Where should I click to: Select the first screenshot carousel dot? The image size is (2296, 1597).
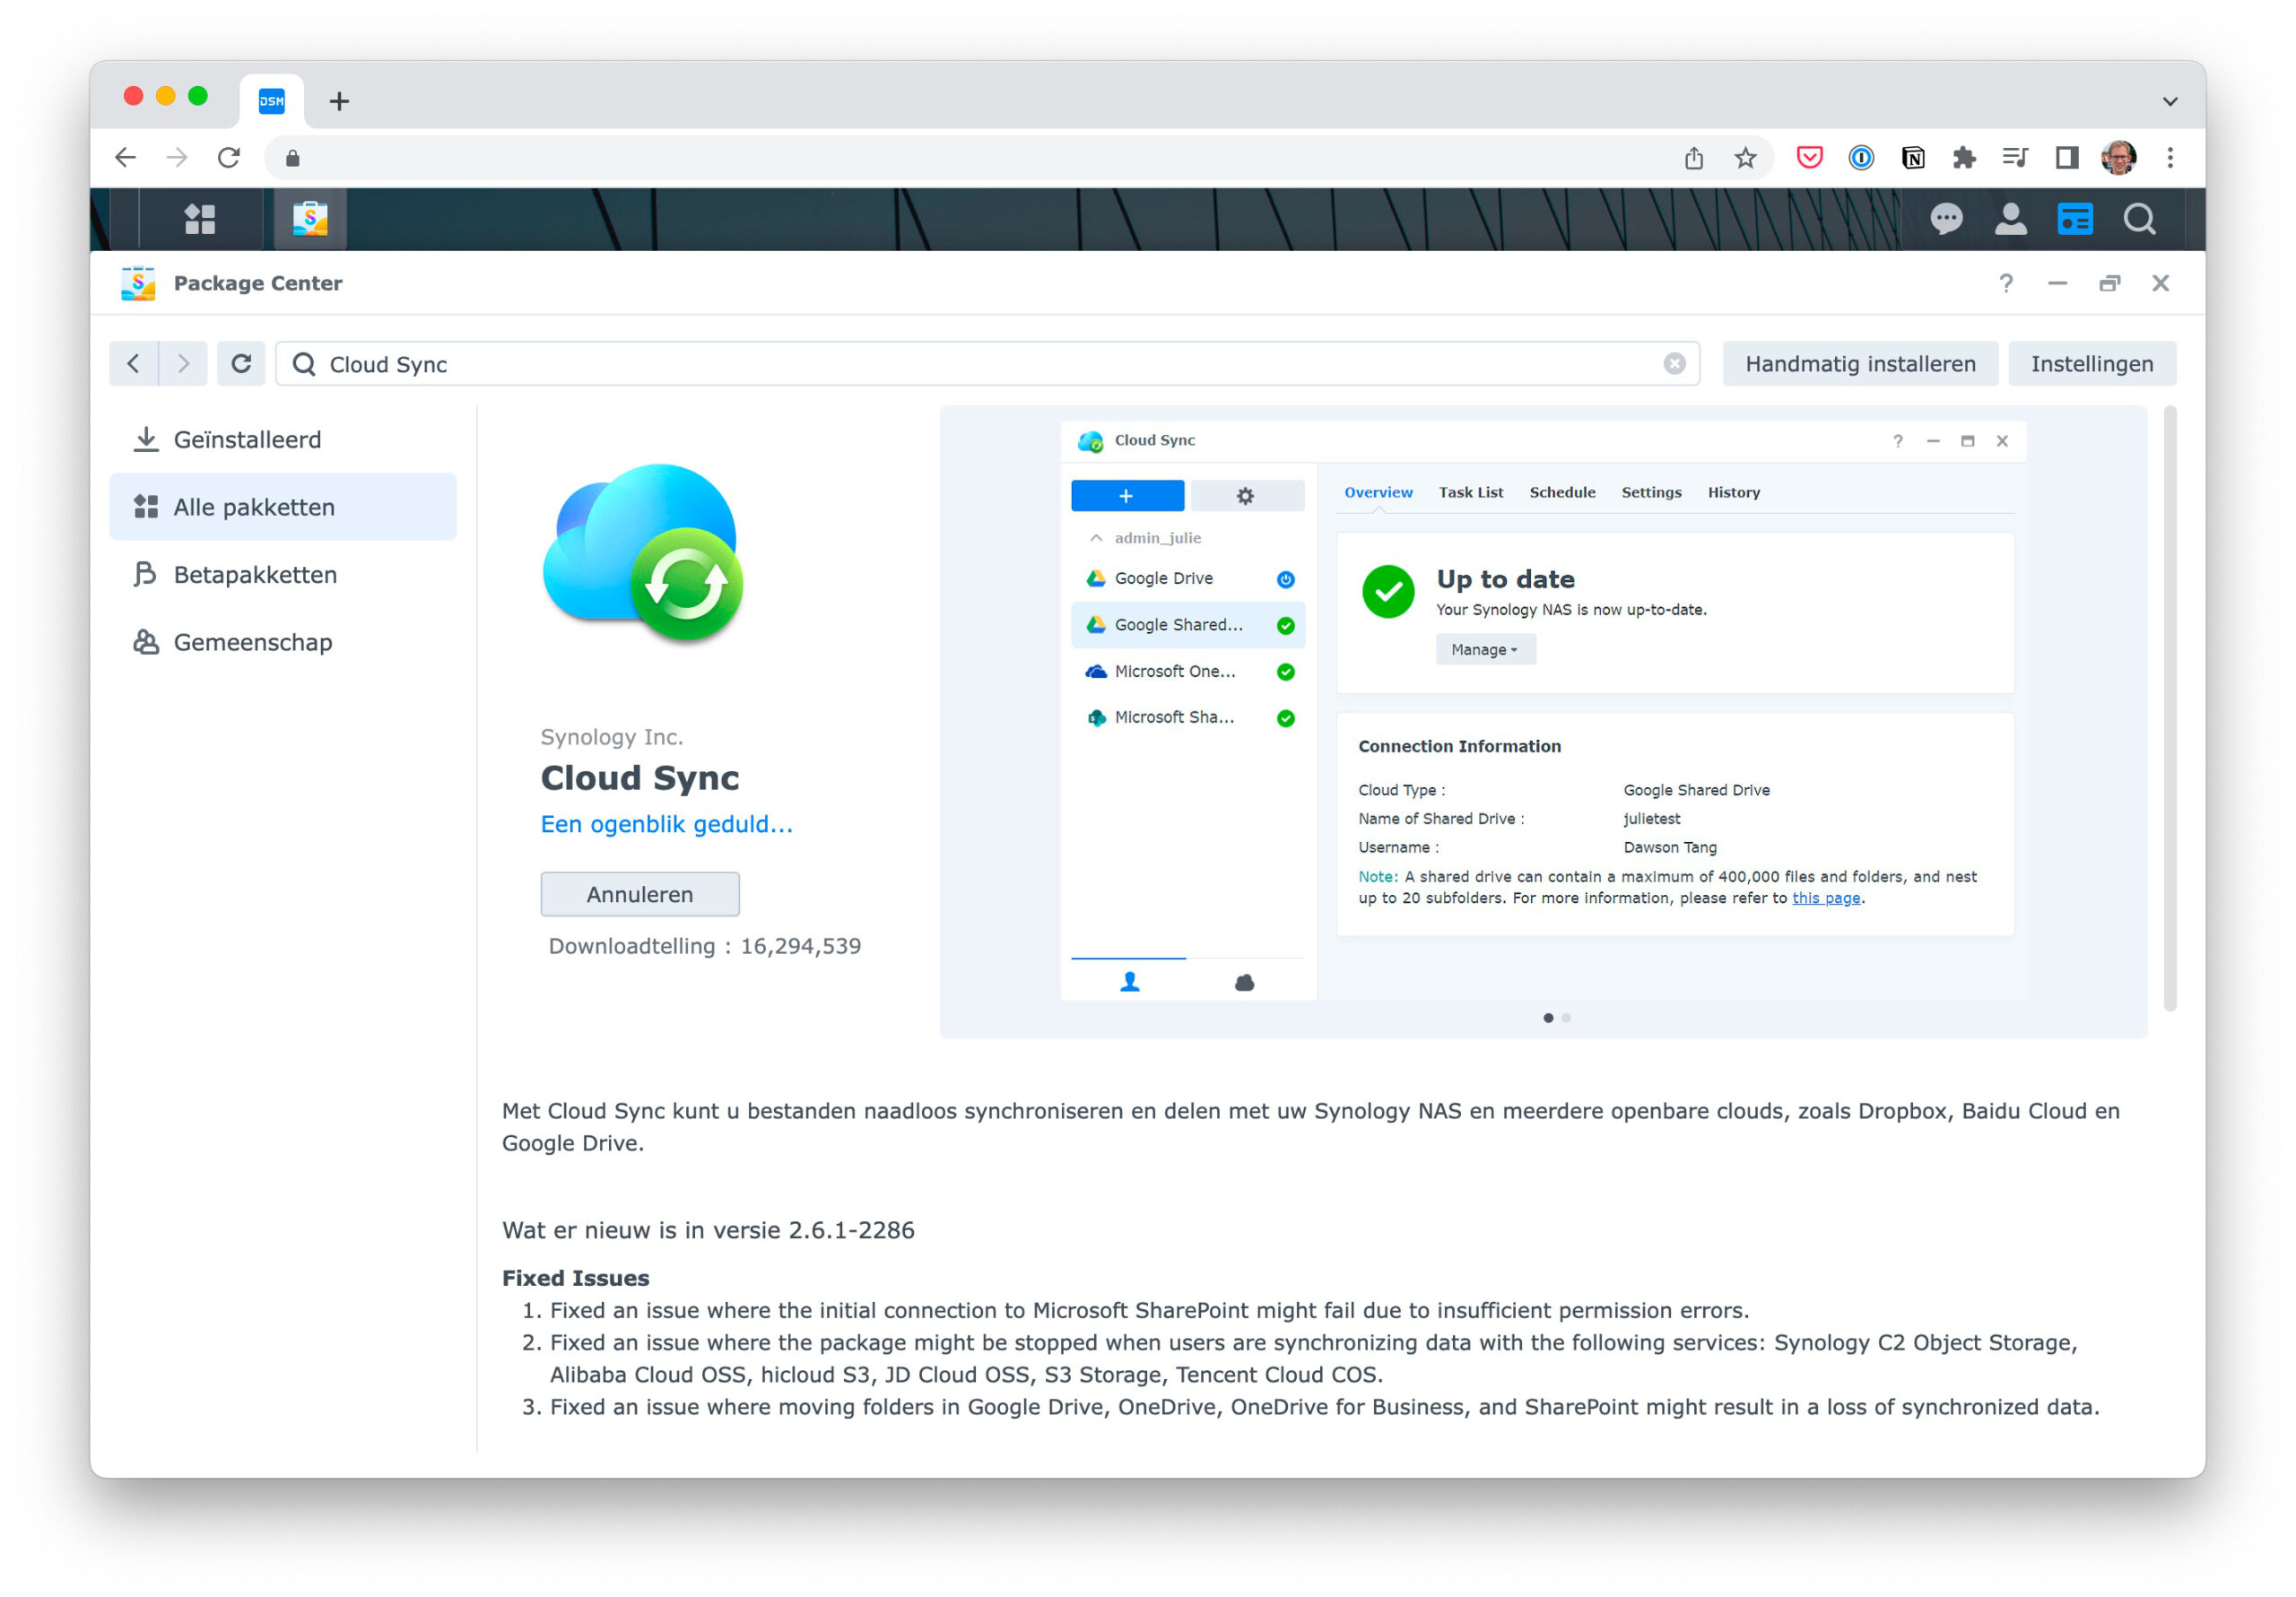click(x=1548, y=1018)
